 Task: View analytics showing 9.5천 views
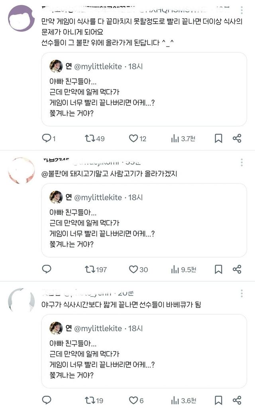175,269
